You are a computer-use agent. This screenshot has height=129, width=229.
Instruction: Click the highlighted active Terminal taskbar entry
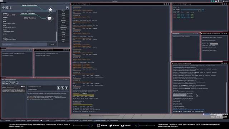100,120
